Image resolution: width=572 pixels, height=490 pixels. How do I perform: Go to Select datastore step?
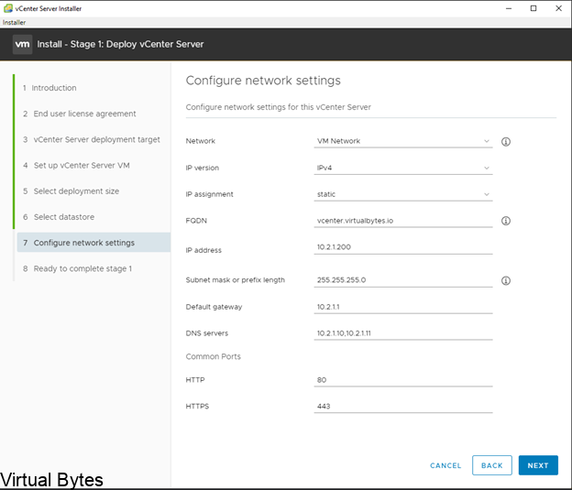59,217
